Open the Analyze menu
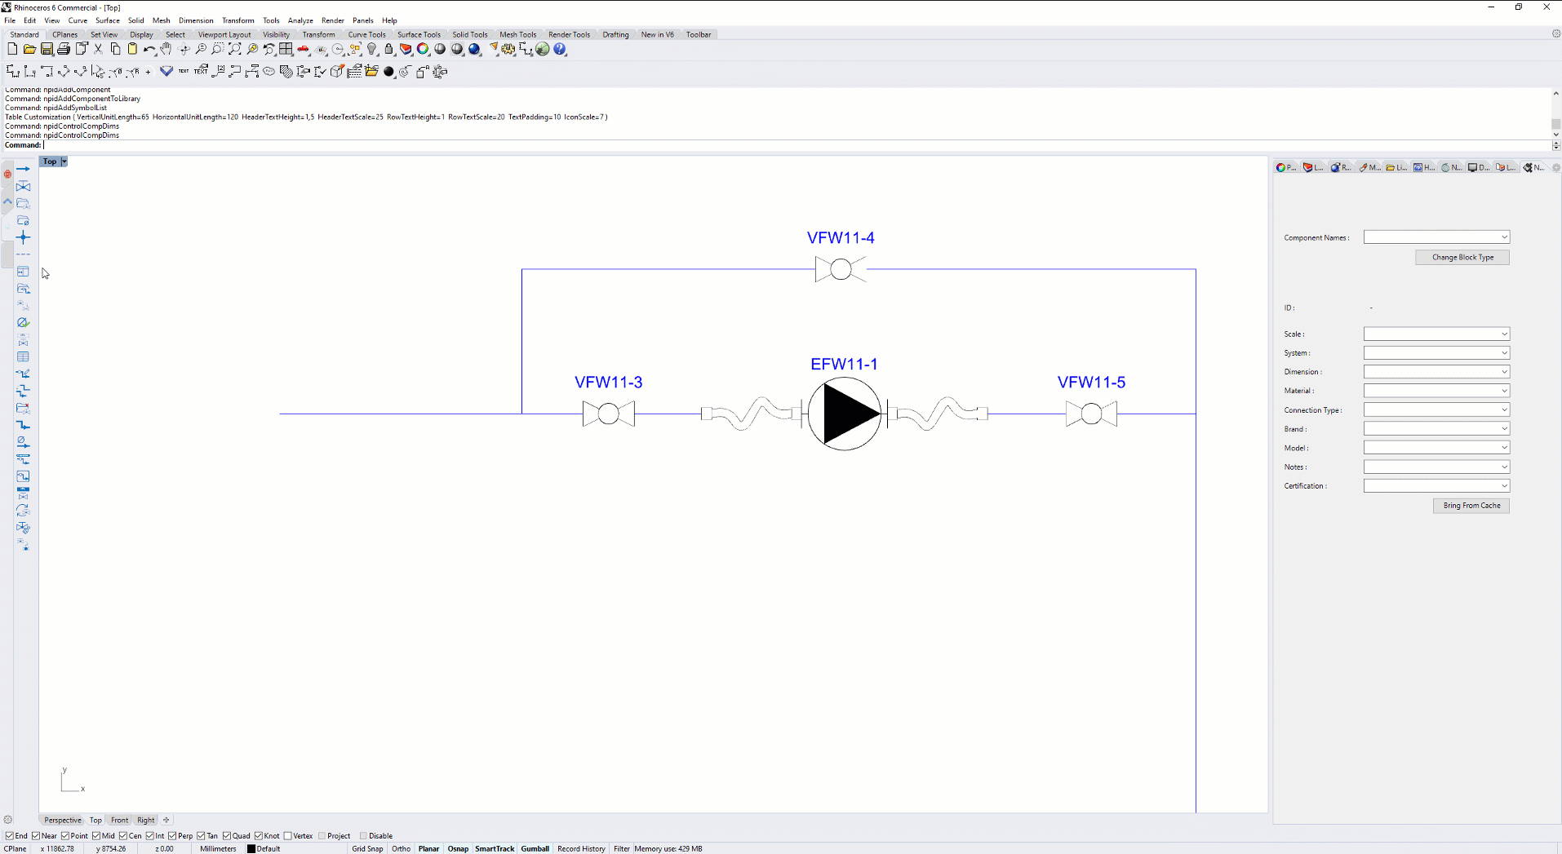Viewport: 1562px width, 854px height. click(x=300, y=20)
